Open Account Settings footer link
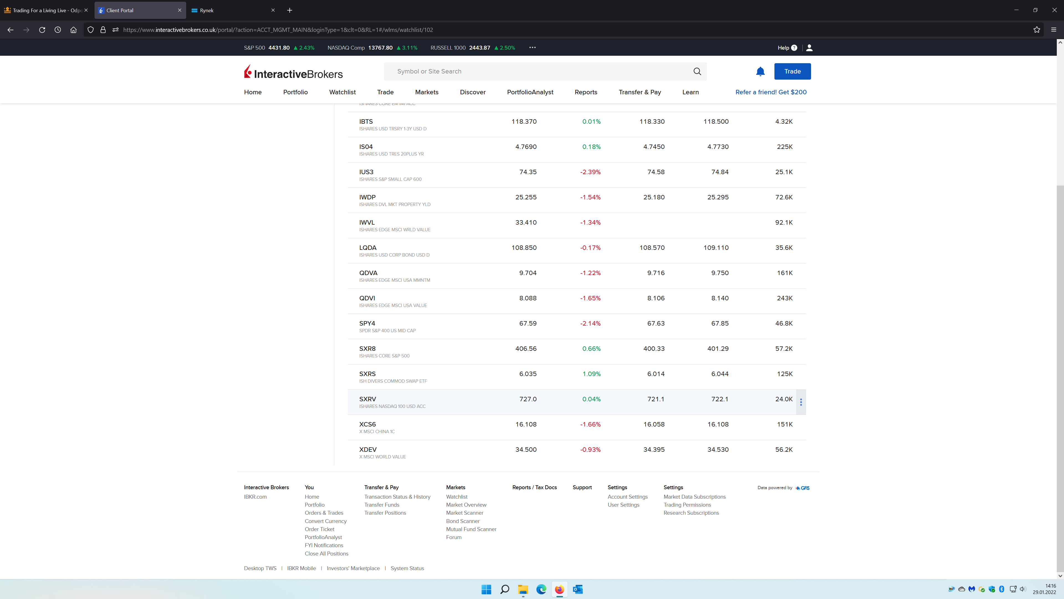 (x=627, y=496)
